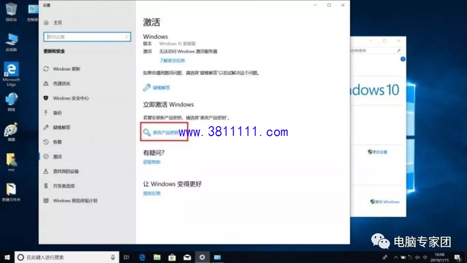The width and height of the screenshot is (467, 263).
Task: Open Windows 安全中心 section
Action: 66,98
